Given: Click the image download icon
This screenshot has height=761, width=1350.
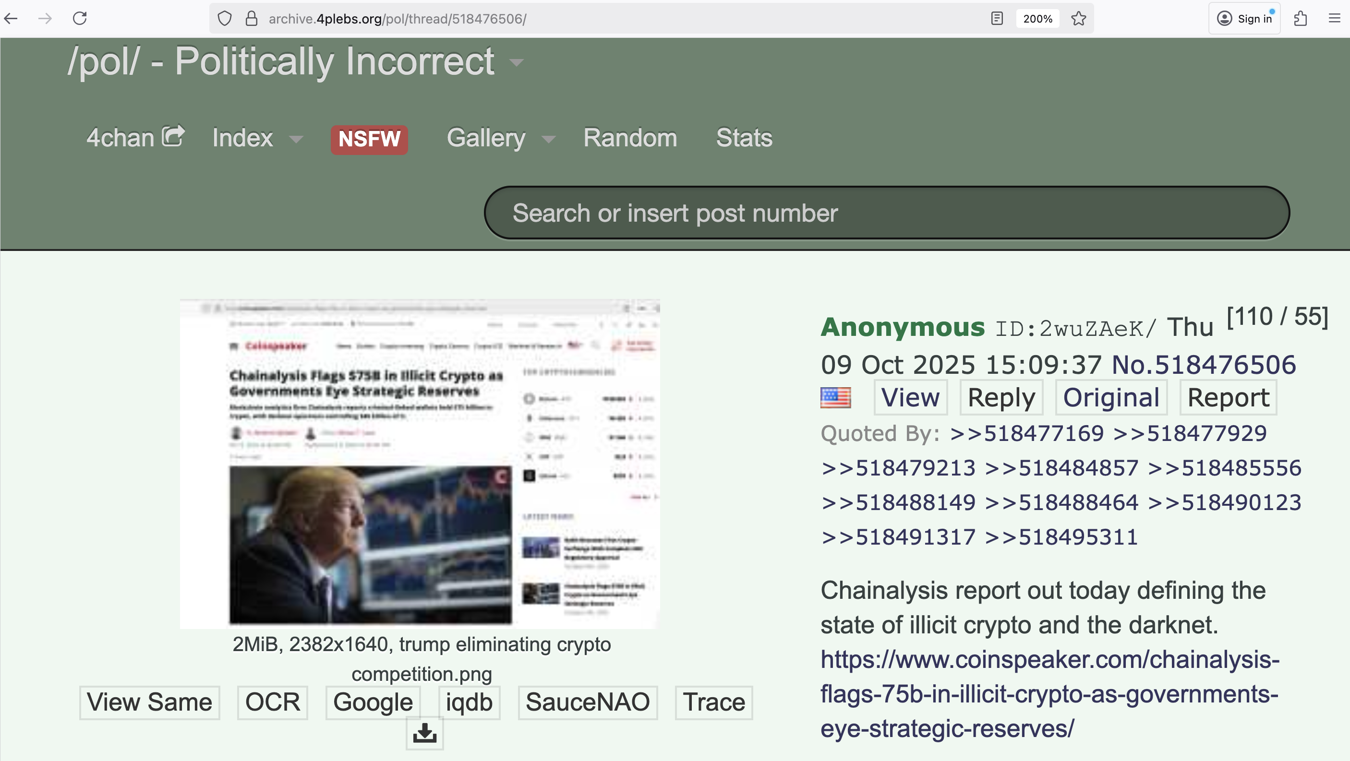Looking at the screenshot, I should [424, 733].
